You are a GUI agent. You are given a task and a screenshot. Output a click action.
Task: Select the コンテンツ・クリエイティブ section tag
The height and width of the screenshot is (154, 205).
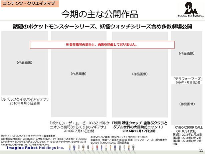30,4
